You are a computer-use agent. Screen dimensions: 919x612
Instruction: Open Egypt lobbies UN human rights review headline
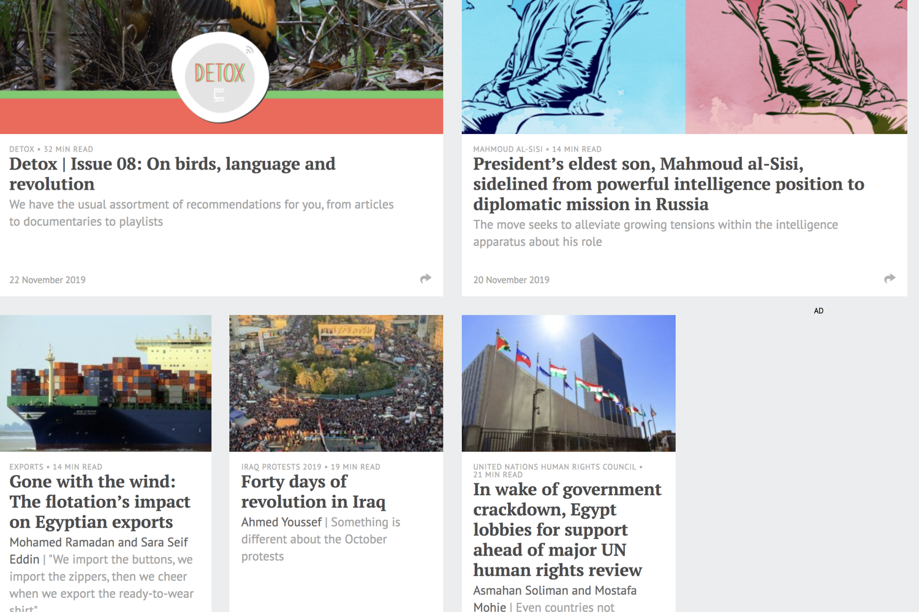567,529
